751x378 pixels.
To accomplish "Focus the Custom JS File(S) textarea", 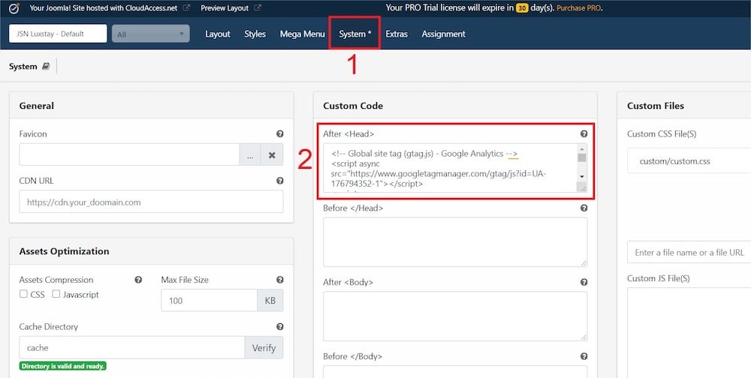I will pyautogui.click(x=689, y=332).
